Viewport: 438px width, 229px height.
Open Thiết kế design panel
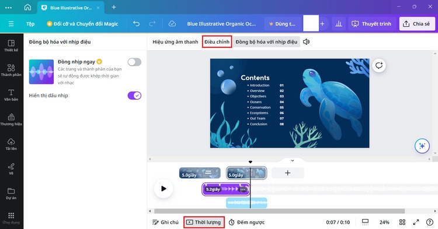[11, 45]
